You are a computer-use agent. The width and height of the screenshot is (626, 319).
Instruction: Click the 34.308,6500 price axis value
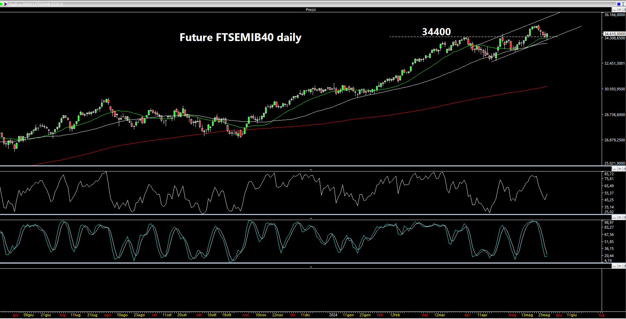coord(615,38)
